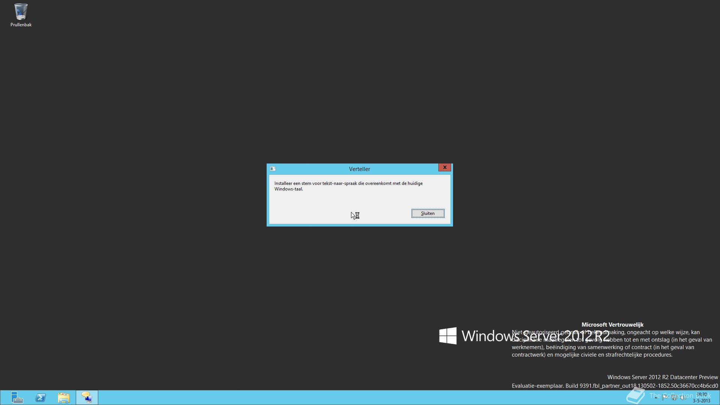Open Server Manager from the taskbar
Screen dimensions: 720x405
click(16, 397)
